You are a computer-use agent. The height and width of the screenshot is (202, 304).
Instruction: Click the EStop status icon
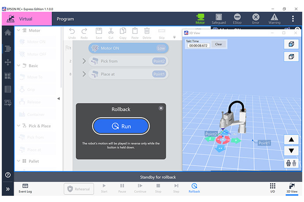(237, 19)
